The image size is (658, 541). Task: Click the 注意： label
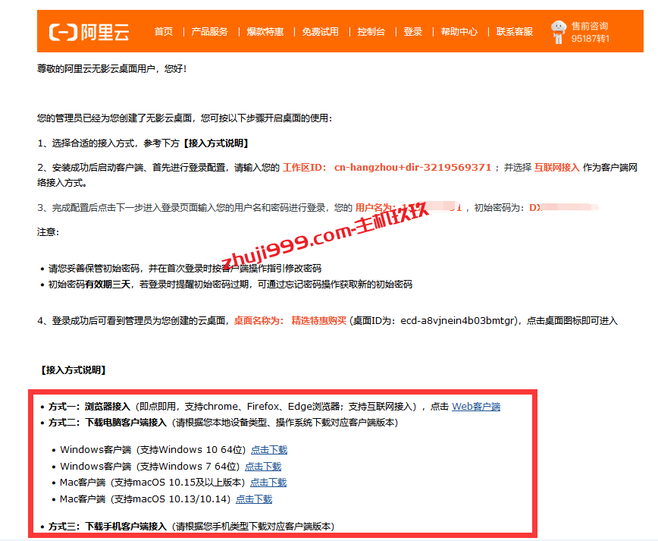coord(49,232)
